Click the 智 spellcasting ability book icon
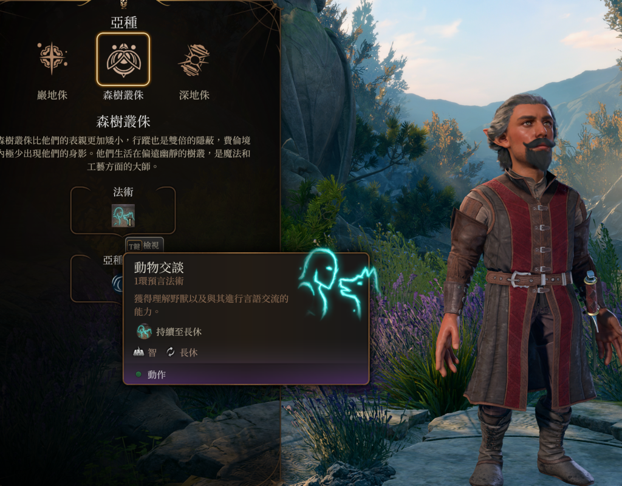Screen dimensions: 622x486 (138, 352)
